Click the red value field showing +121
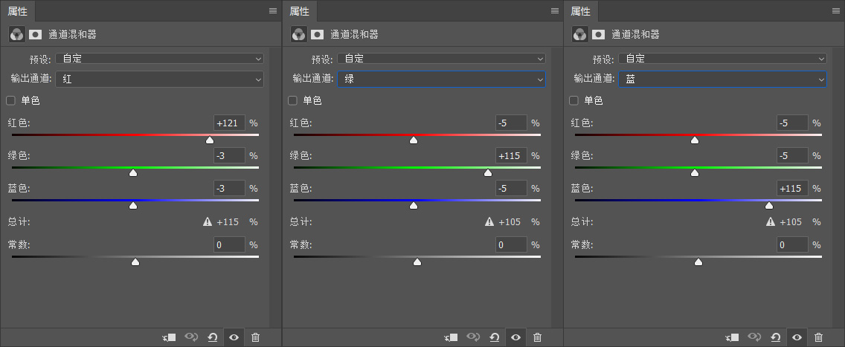The width and height of the screenshot is (845, 347). click(x=228, y=123)
